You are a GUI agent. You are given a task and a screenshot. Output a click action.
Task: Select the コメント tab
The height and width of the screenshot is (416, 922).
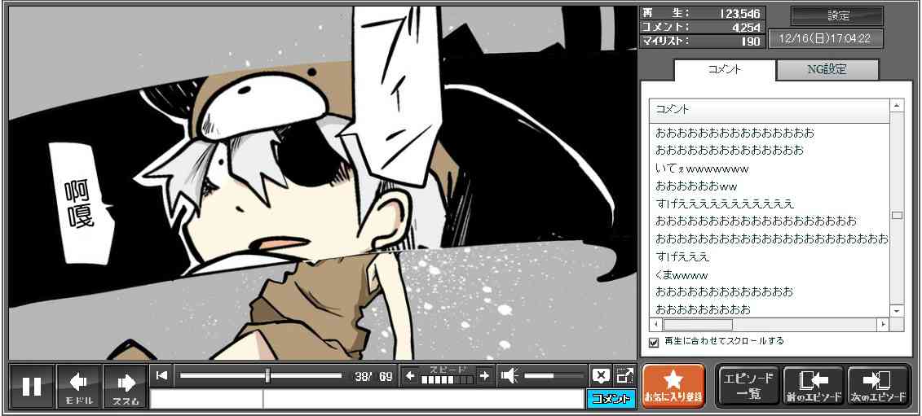(724, 70)
